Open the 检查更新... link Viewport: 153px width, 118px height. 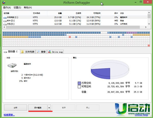point(9,115)
